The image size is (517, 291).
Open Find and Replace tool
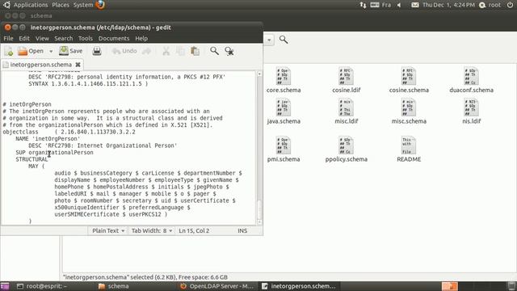(229, 51)
